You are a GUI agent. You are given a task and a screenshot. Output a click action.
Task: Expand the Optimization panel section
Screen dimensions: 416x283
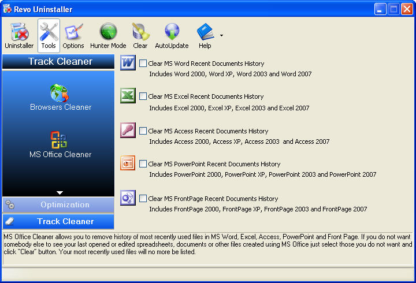click(58, 204)
